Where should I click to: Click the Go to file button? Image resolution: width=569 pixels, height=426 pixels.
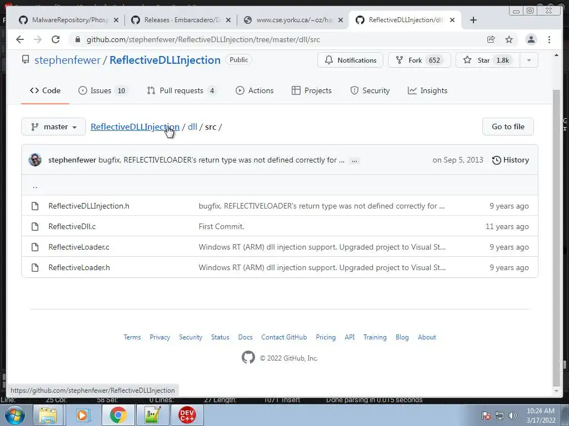coord(508,127)
